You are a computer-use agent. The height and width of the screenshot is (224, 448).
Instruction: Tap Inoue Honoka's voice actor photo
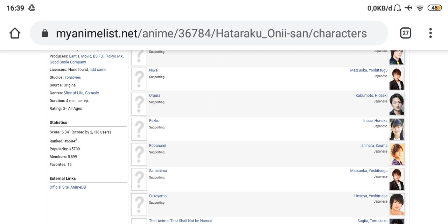(397, 129)
